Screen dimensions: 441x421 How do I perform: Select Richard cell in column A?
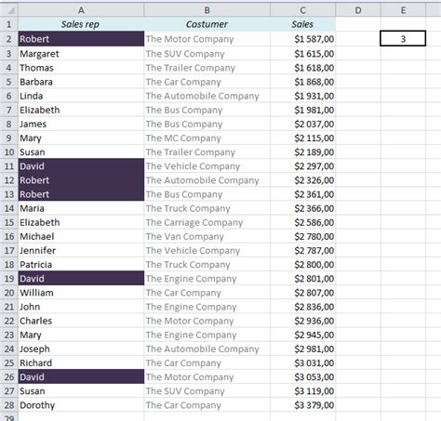[x=81, y=362]
